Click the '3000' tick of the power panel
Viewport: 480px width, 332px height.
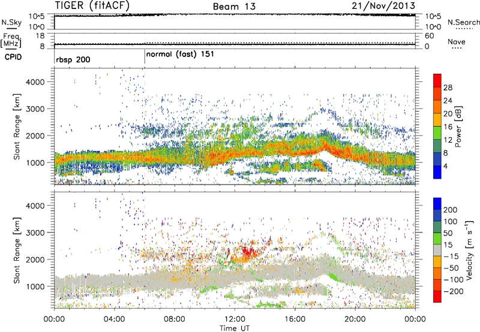35,109
